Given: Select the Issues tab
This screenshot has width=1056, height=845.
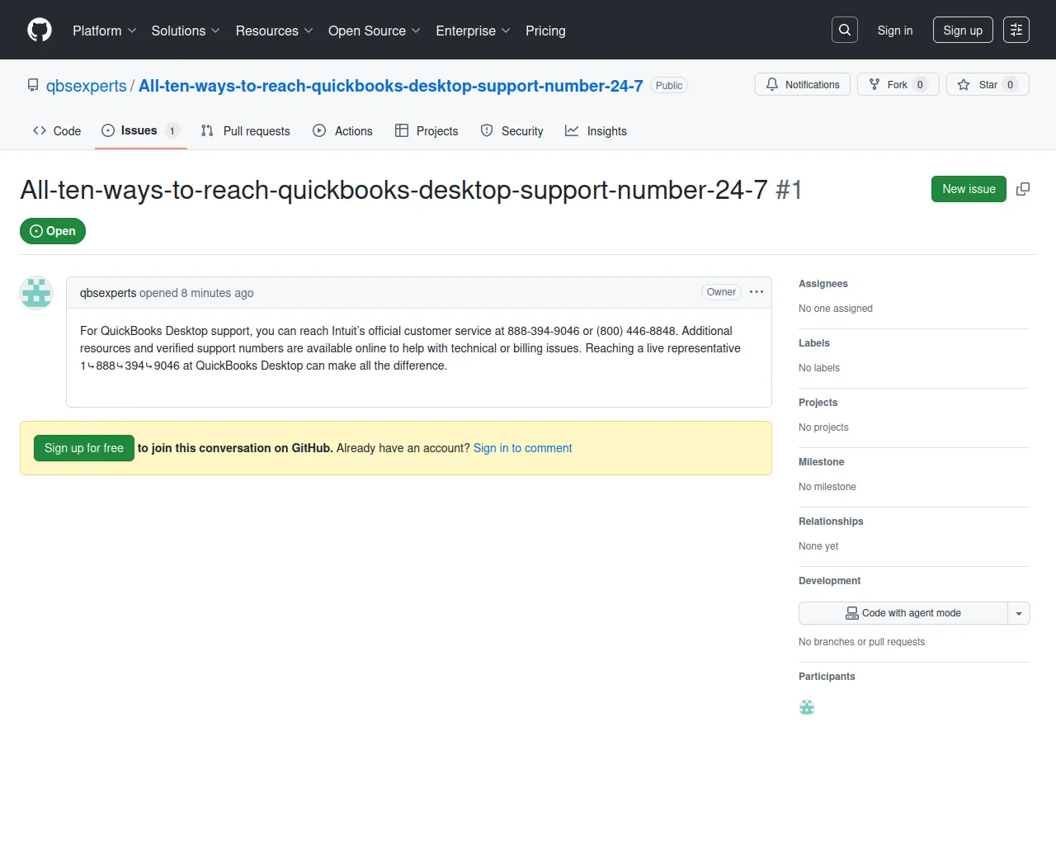Looking at the screenshot, I should [141, 130].
